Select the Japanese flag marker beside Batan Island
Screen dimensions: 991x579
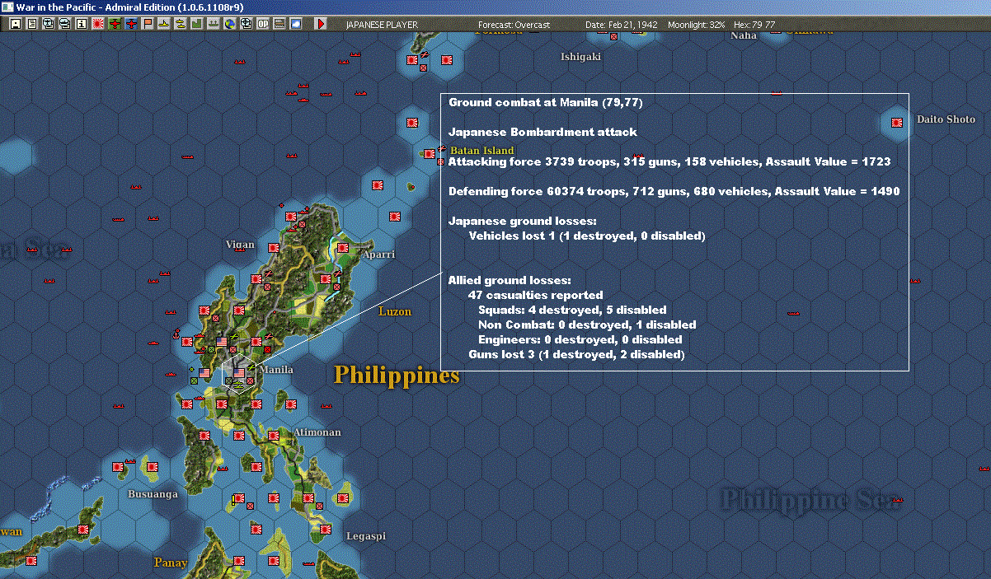tap(430, 153)
